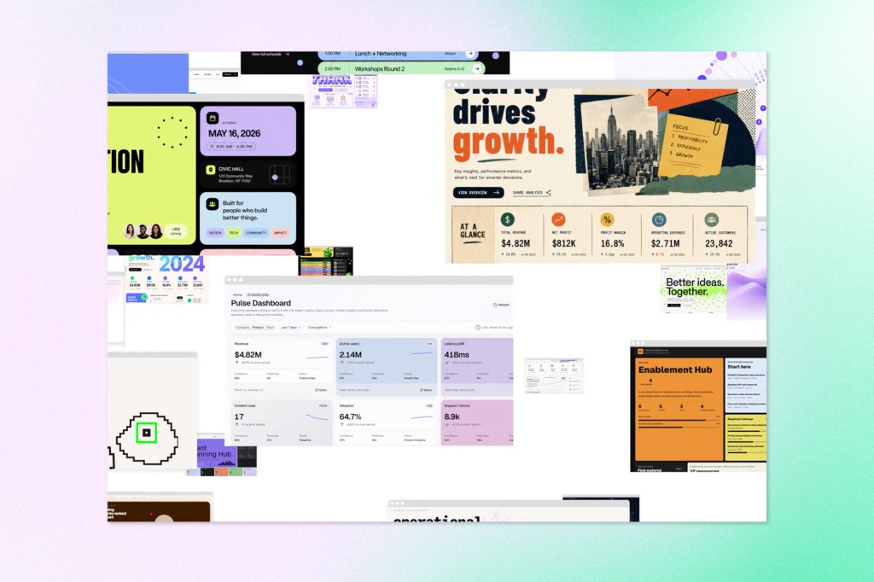This screenshot has width=874, height=582.
Task: Click the clock icon in the 9:00 AM time pill
Action: pos(212,147)
